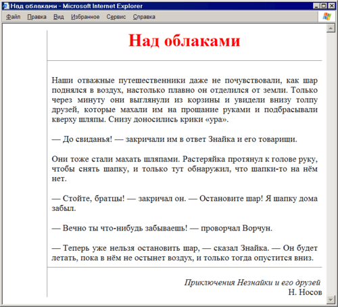Open the Сервис menu
338x307 pixels.
coord(116,17)
